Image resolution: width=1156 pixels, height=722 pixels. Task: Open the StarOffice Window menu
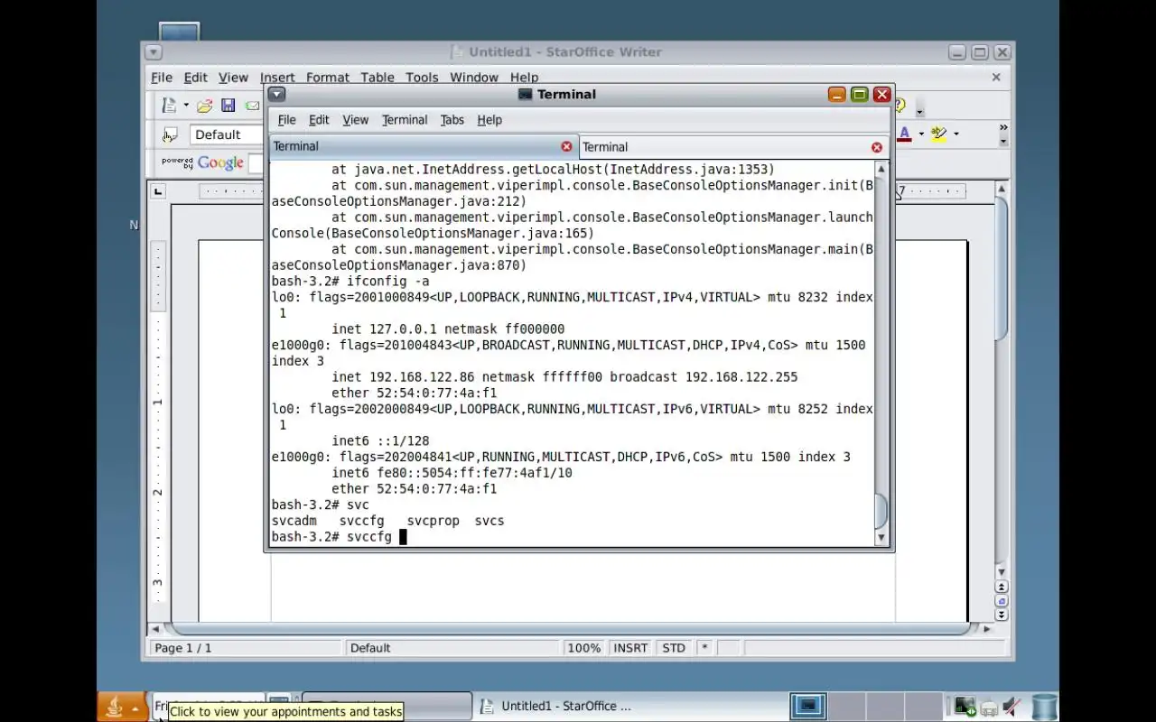click(474, 78)
